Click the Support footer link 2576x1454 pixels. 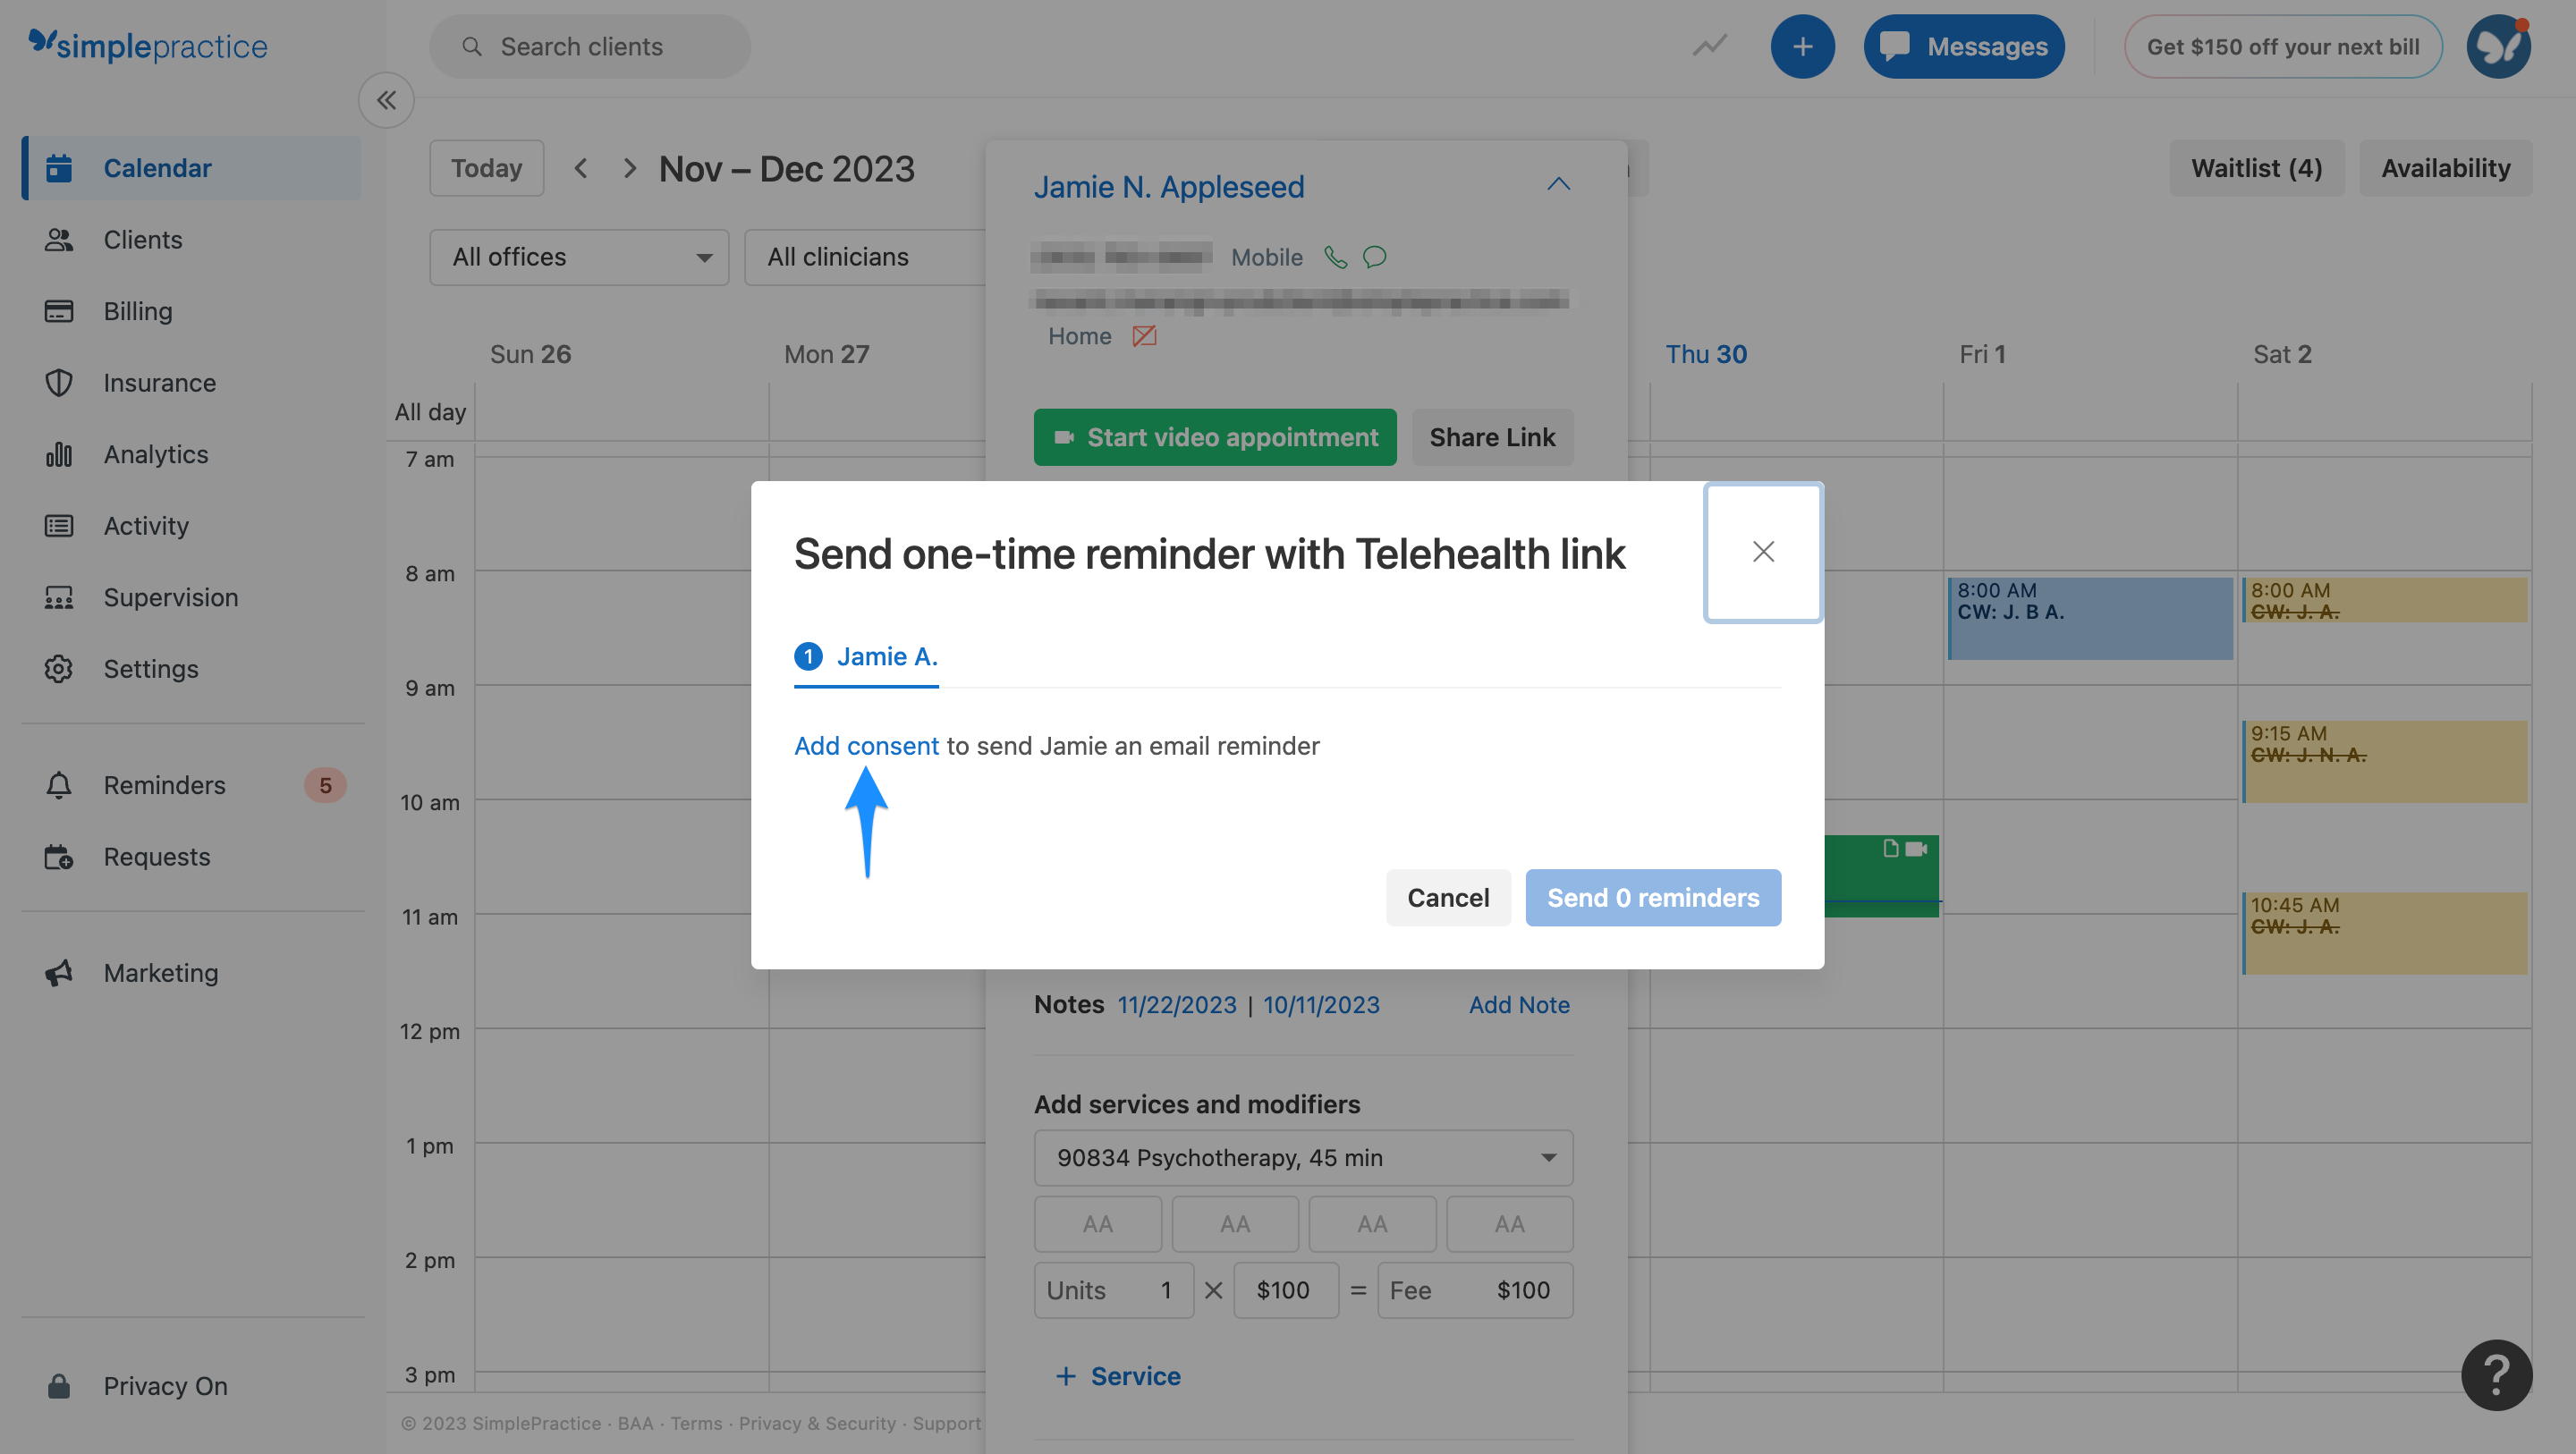tap(946, 1422)
